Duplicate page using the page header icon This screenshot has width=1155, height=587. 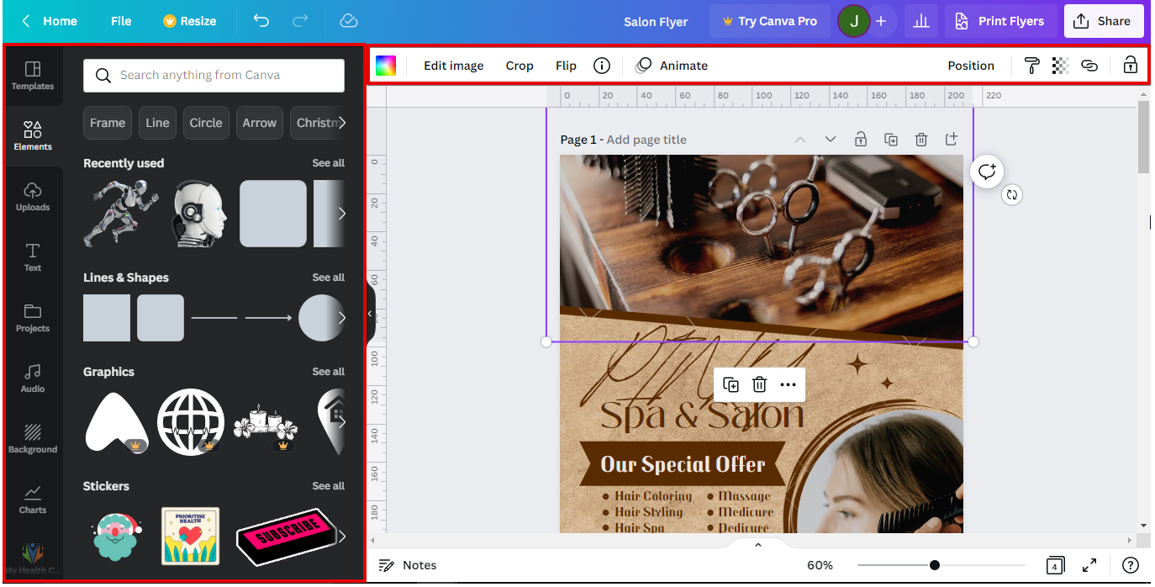891,140
